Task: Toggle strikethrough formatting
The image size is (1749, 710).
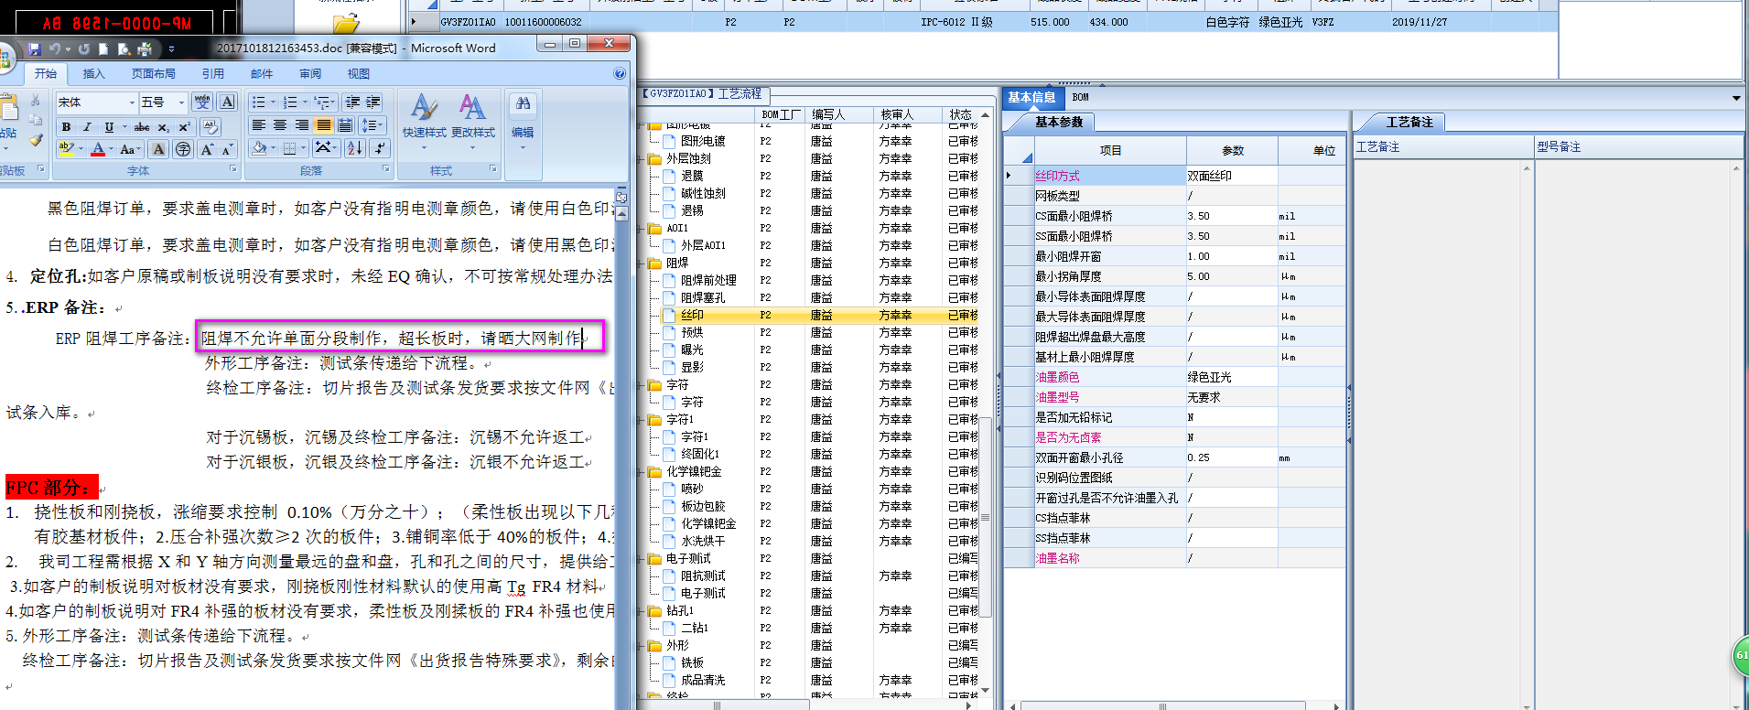Action: coord(142,126)
